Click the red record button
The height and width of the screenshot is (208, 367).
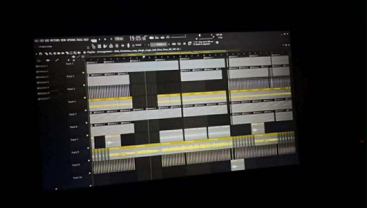tap(111, 39)
